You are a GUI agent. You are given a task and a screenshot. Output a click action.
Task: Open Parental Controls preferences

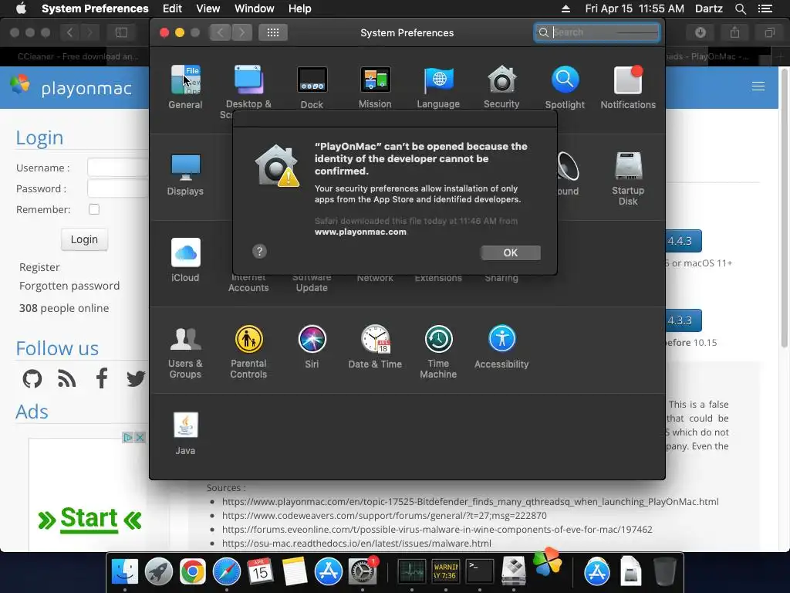point(248,351)
